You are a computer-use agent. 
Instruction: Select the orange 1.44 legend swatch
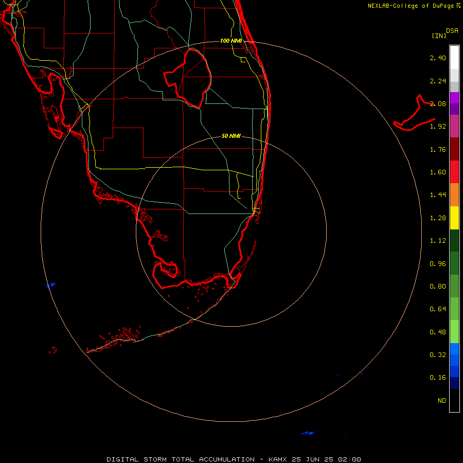tap(454, 194)
